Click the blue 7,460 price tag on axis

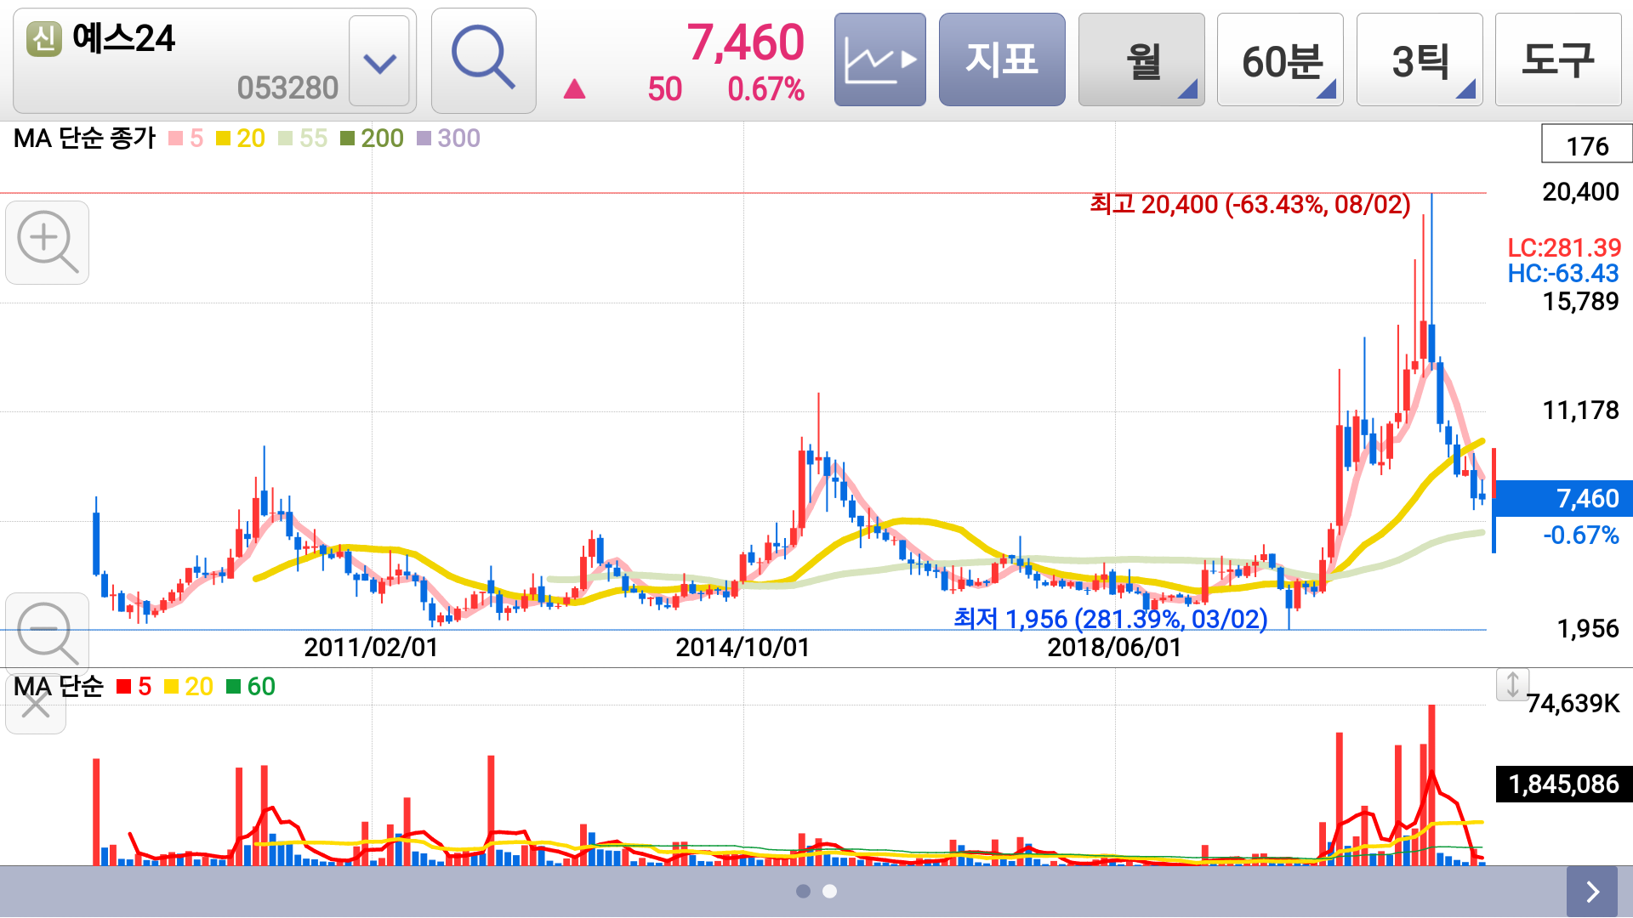[x=1563, y=498]
